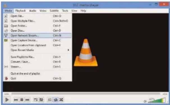
Task: Open the Tools menu
Action: coord(65,11)
